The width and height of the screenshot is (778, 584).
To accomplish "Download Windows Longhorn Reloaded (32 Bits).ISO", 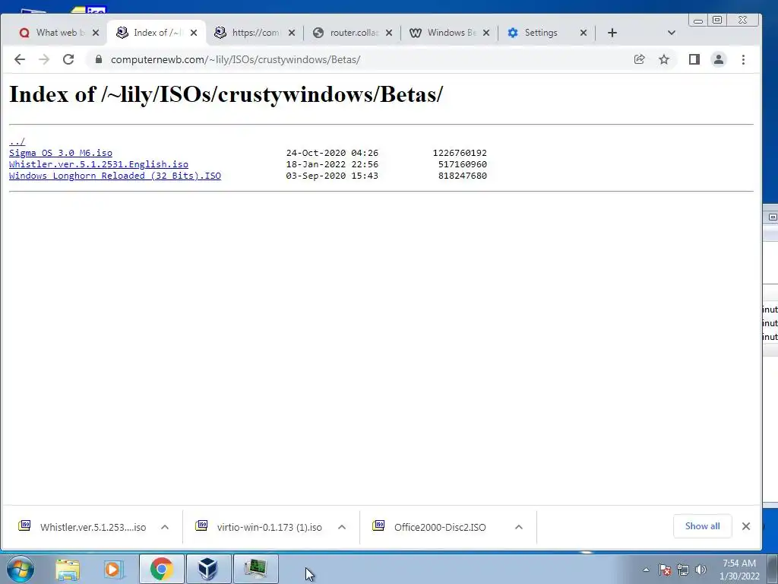I will tap(115, 176).
